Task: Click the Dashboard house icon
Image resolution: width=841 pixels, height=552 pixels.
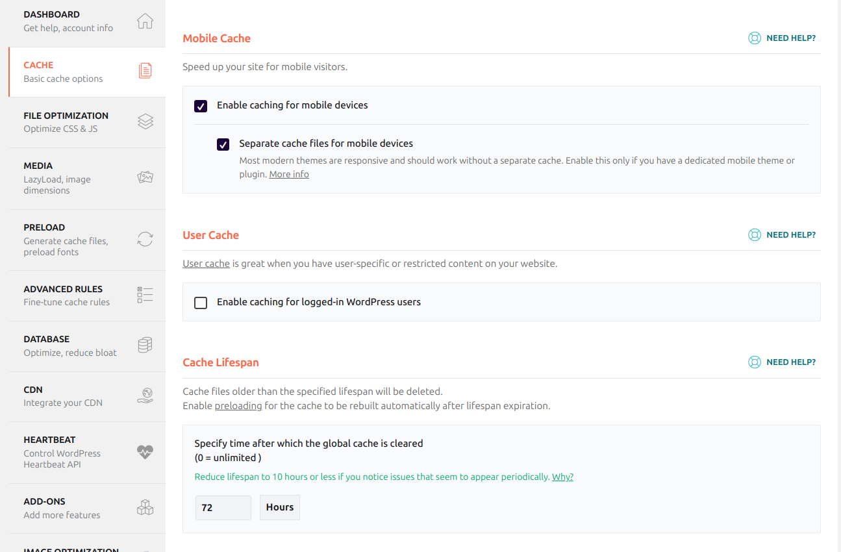Action: [145, 21]
